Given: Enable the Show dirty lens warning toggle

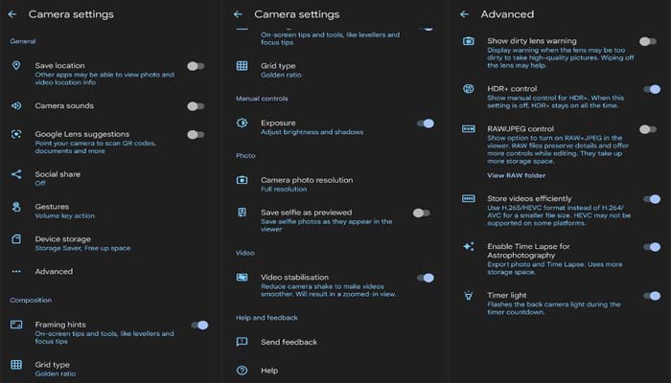Looking at the screenshot, I should pos(648,41).
